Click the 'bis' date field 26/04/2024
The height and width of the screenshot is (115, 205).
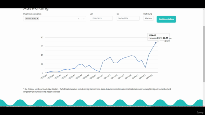(x=128, y=19)
